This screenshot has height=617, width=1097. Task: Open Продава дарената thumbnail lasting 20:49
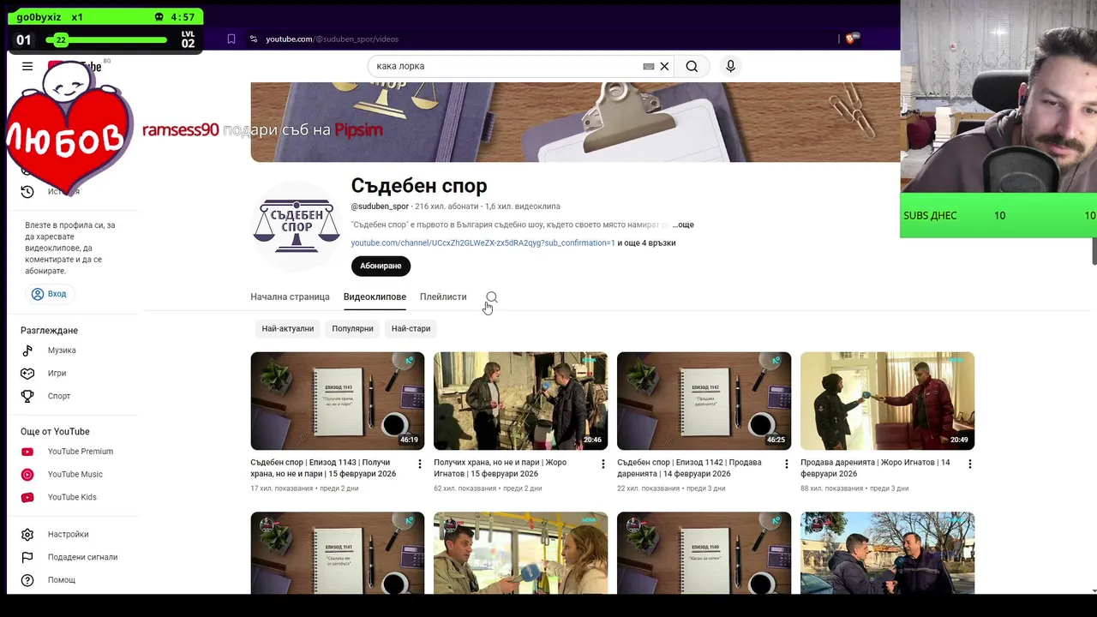887,401
